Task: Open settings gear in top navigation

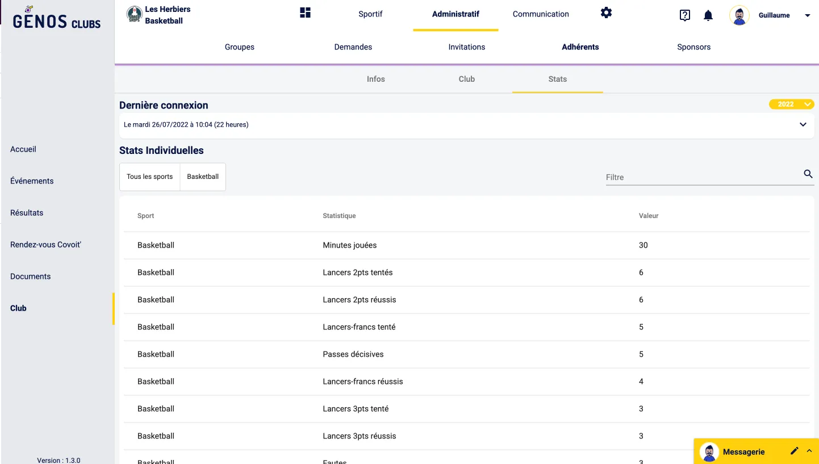Action: click(x=606, y=12)
